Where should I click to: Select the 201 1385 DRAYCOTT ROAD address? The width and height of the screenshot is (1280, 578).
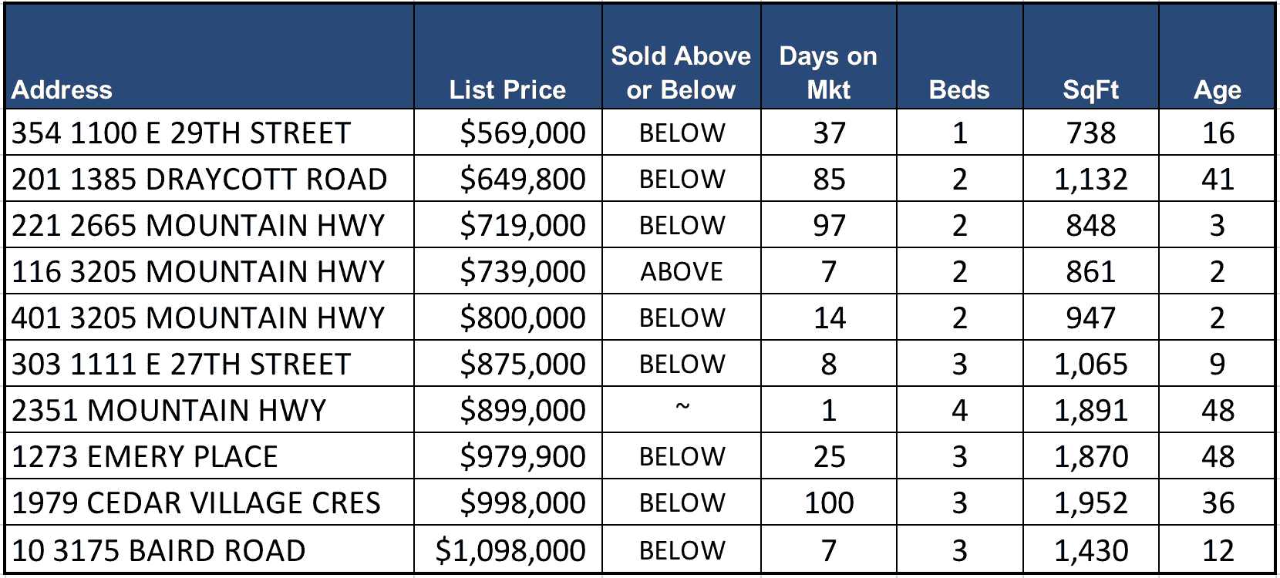coord(199,180)
